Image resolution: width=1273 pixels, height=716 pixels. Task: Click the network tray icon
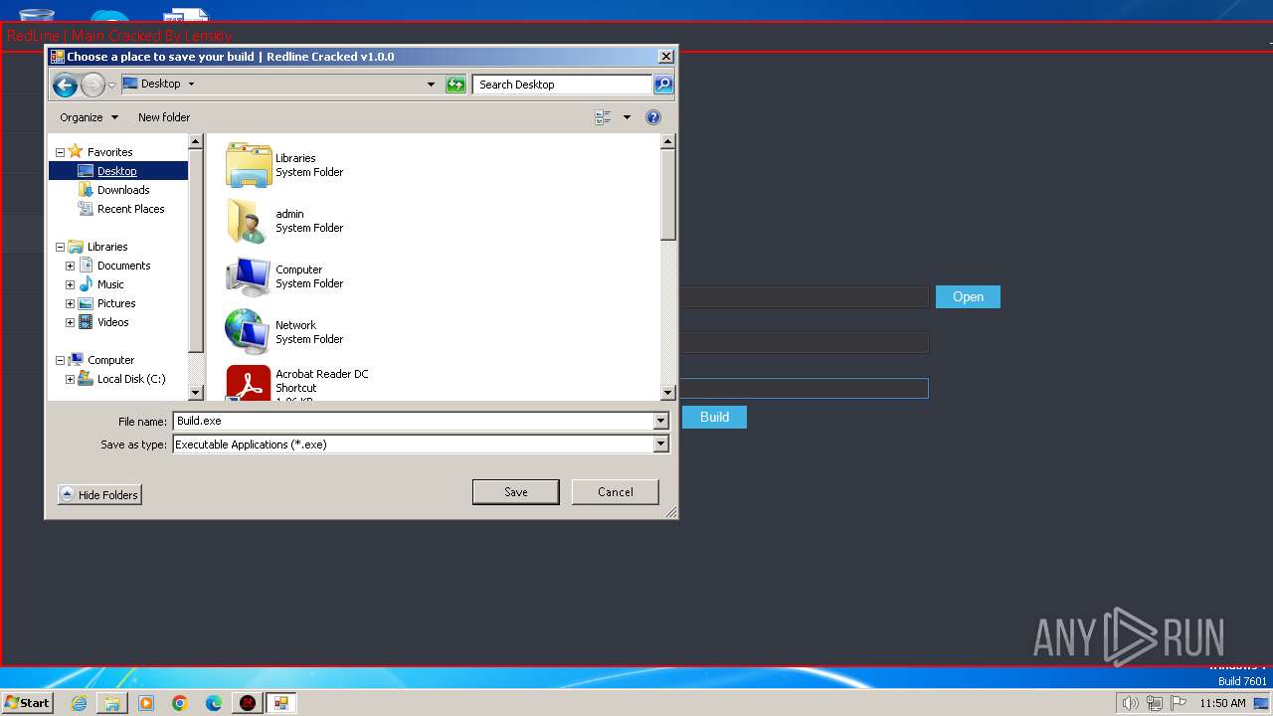coord(1155,703)
